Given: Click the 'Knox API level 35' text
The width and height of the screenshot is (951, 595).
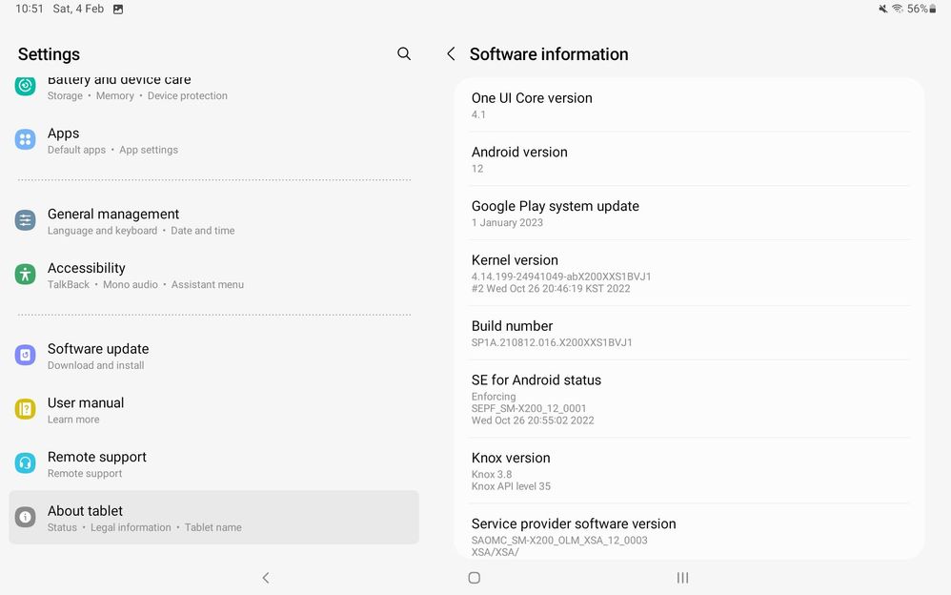Looking at the screenshot, I should tap(511, 485).
